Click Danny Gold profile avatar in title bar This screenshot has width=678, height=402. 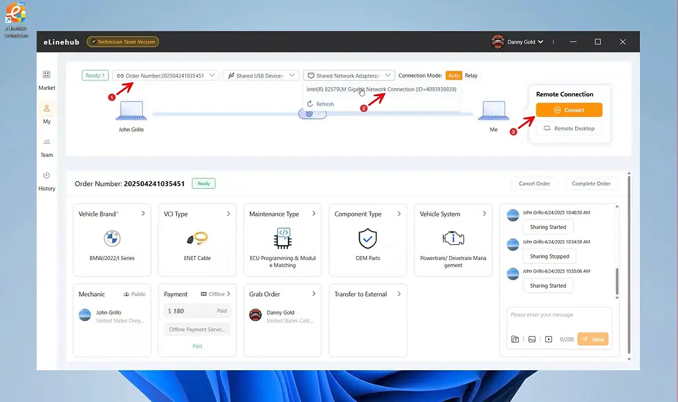pos(497,42)
